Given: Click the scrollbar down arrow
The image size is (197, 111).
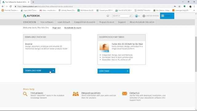Looking at the screenshot, I should coord(196,110).
